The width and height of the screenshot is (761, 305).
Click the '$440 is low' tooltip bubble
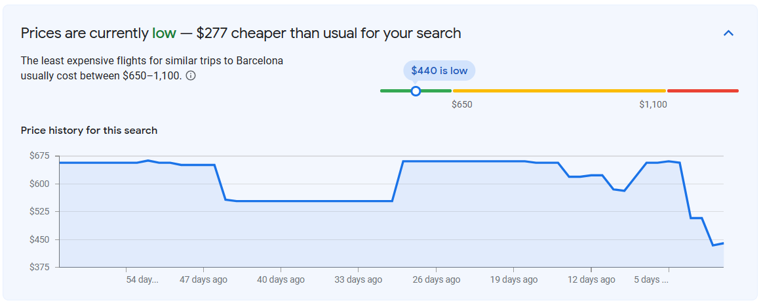tap(439, 70)
